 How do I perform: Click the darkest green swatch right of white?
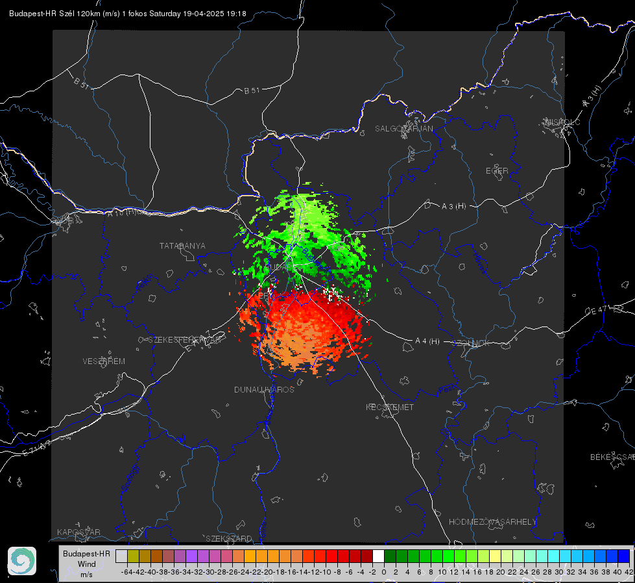point(390,556)
